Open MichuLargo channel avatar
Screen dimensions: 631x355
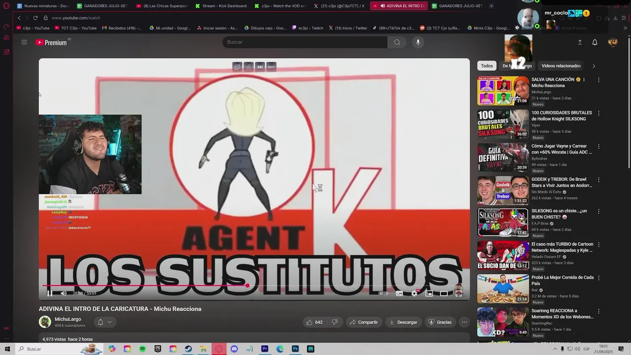[x=45, y=322]
